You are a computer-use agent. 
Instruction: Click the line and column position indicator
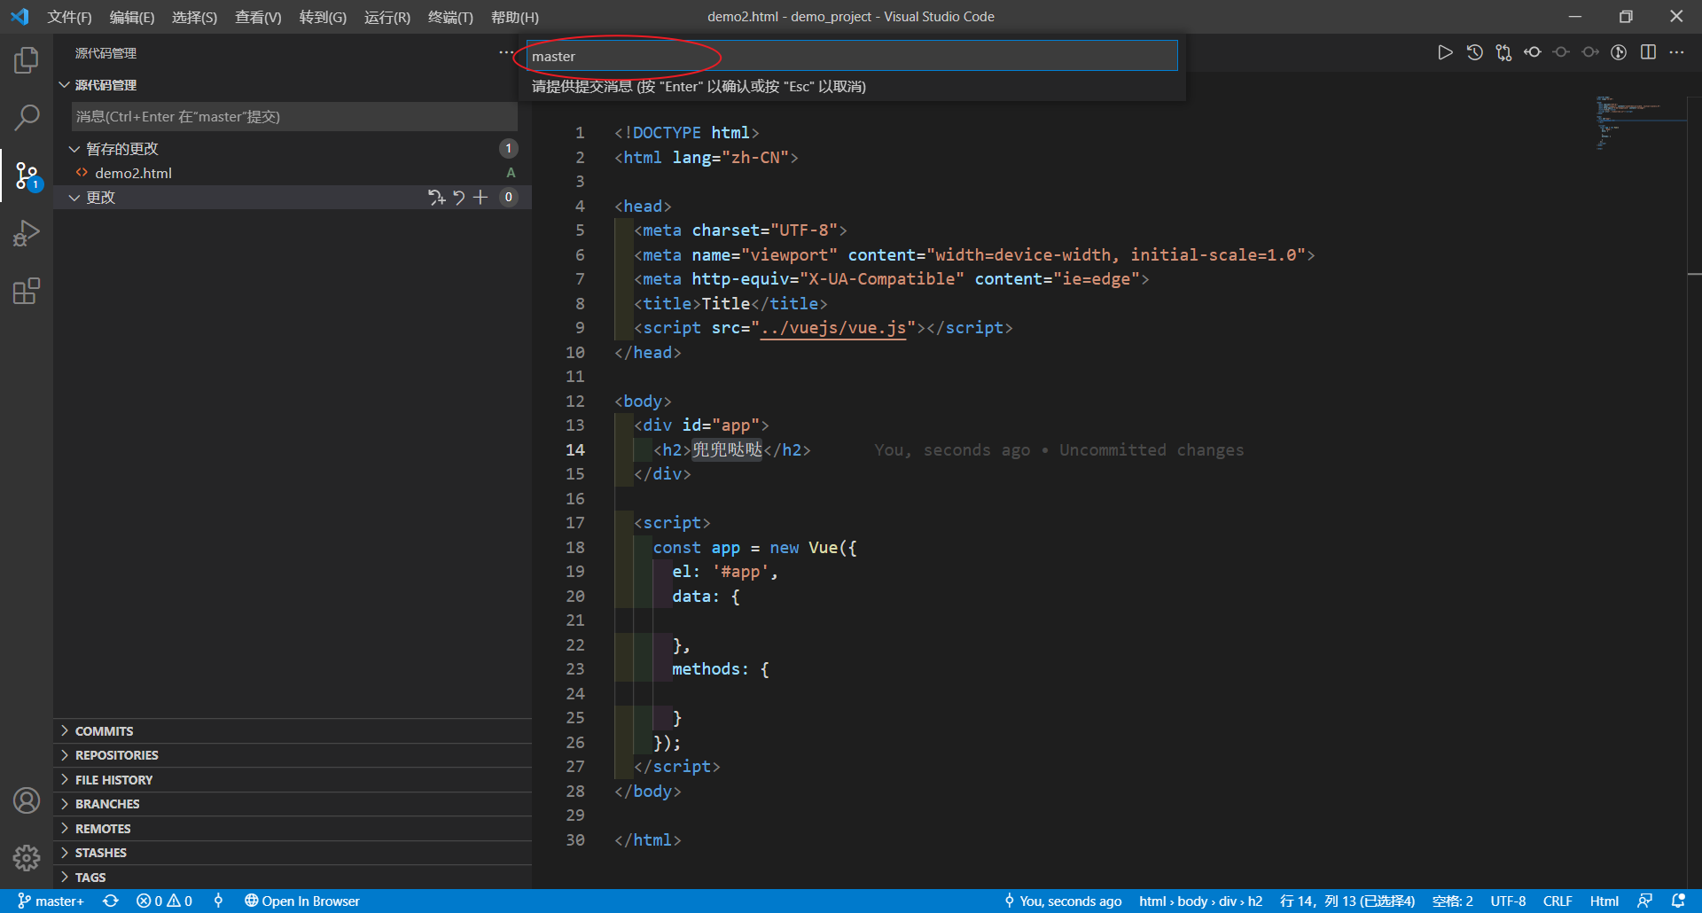click(x=1347, y=901)
